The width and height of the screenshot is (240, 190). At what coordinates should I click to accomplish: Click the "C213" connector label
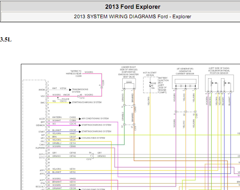(x=135, y=128)
